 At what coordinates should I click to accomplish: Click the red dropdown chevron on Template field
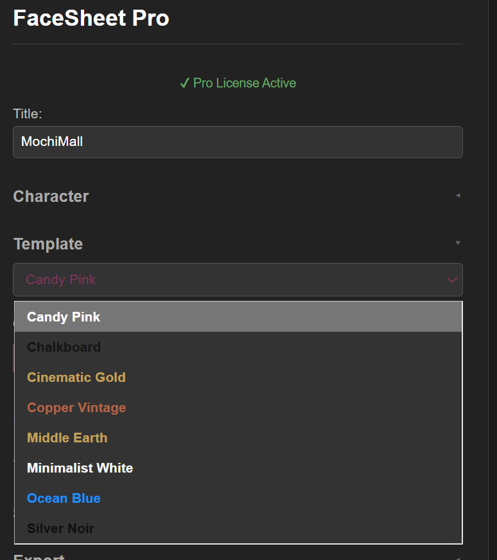coord(451,280)
